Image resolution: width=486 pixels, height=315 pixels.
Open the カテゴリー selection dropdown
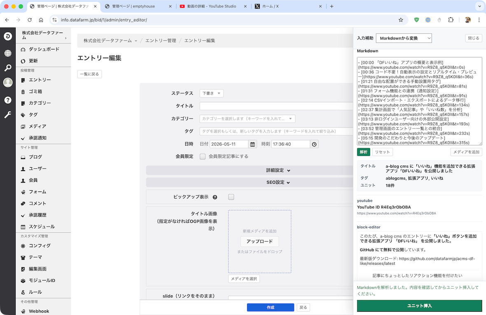coord(248,119)
